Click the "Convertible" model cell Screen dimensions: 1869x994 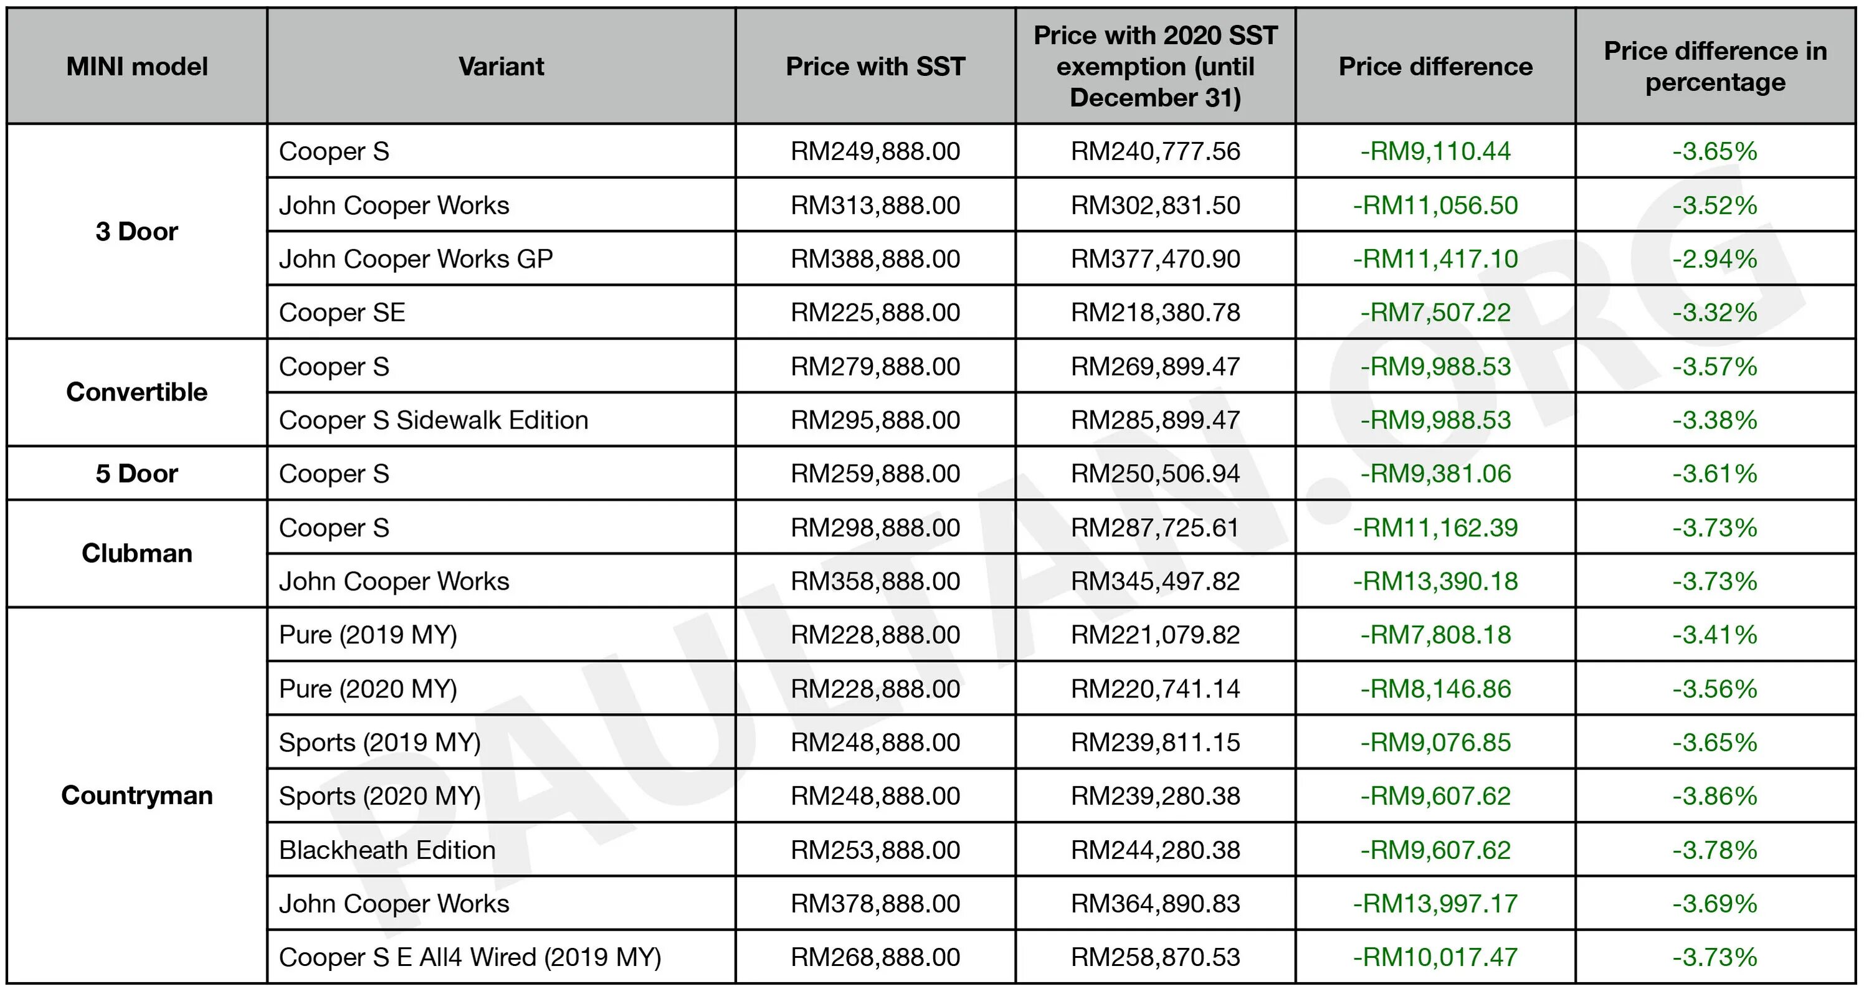click(136, 392)
